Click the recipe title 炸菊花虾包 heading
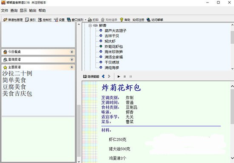The height and width of the screenshot is (163, 234). tap(121, 87)
